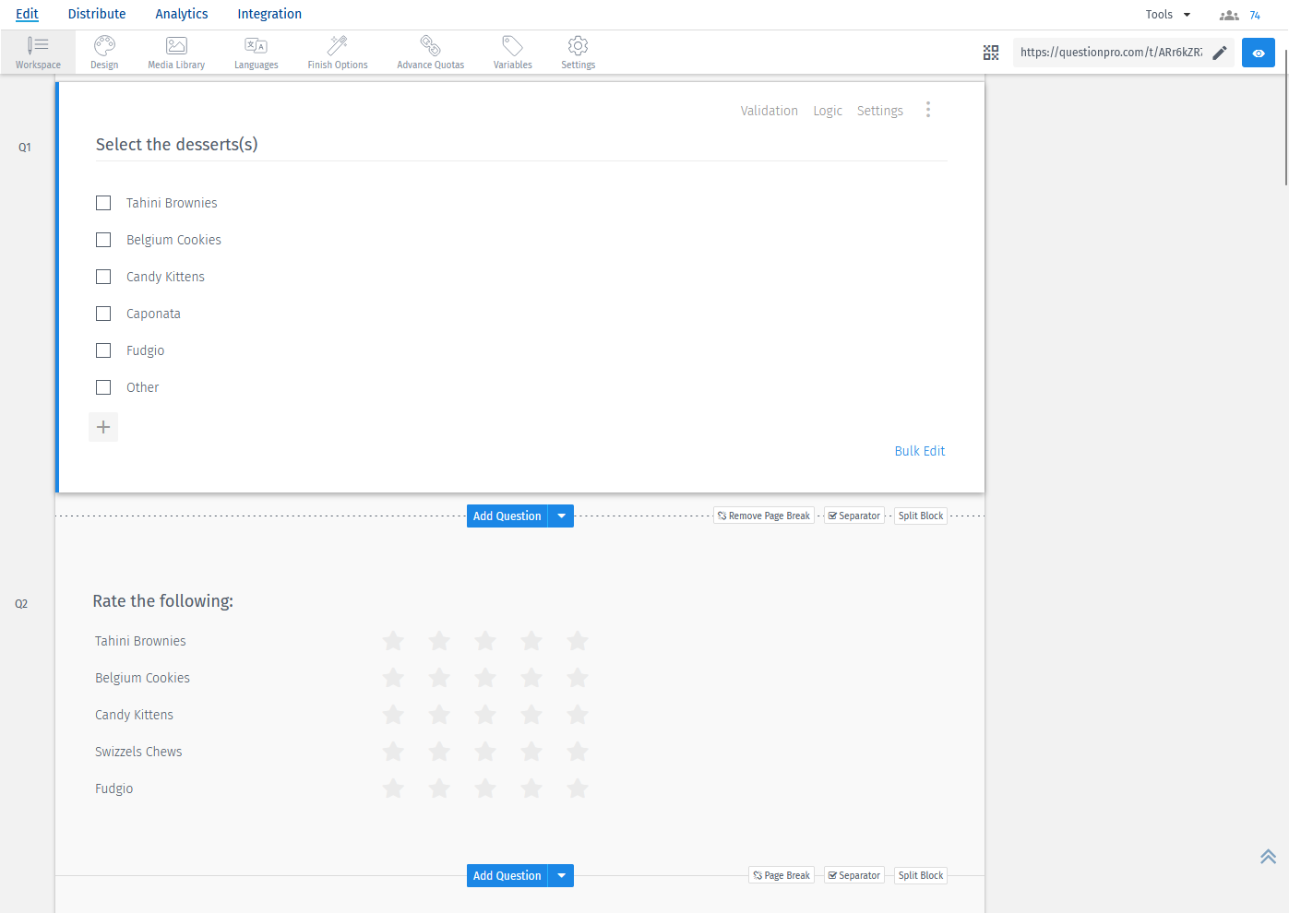
Task: Switch to the Distribute tab
Action: pos(96,14)
